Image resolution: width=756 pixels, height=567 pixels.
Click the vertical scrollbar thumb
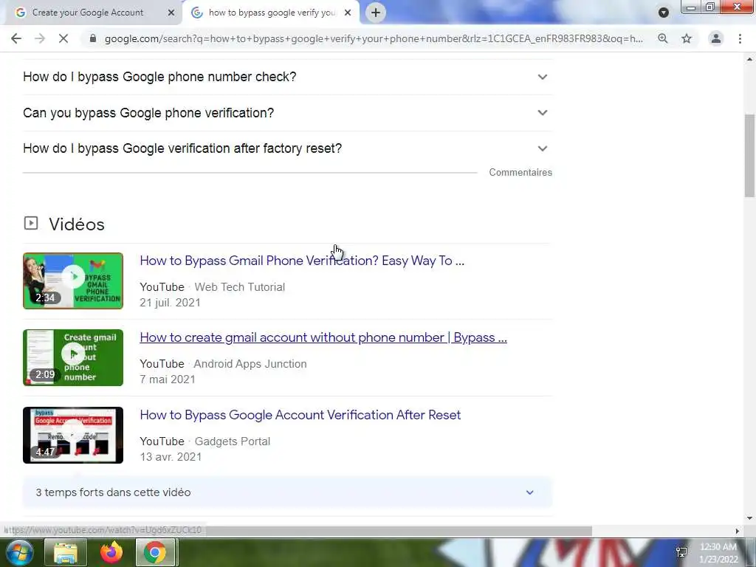tap(749, 155)
